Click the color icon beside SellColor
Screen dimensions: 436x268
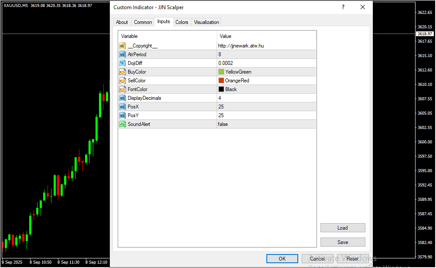pyautogui.click(x=123, y=81)
